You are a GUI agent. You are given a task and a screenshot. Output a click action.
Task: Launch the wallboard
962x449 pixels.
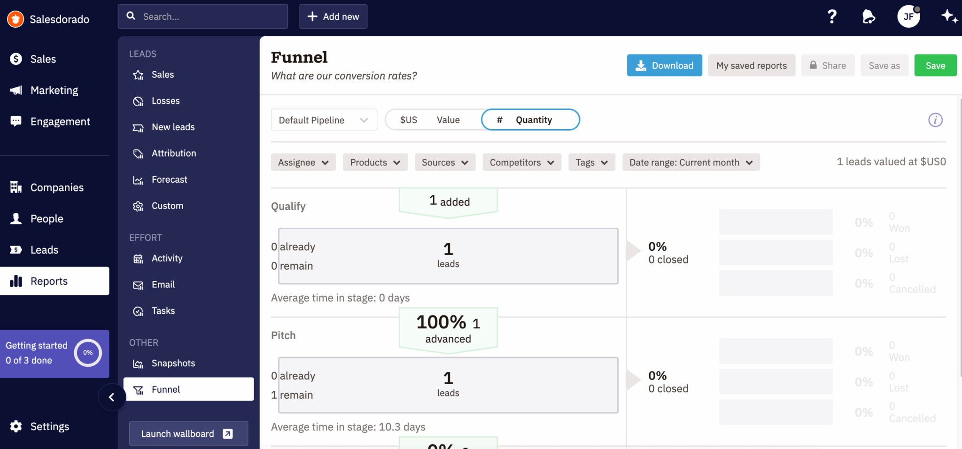coord(188,434)
